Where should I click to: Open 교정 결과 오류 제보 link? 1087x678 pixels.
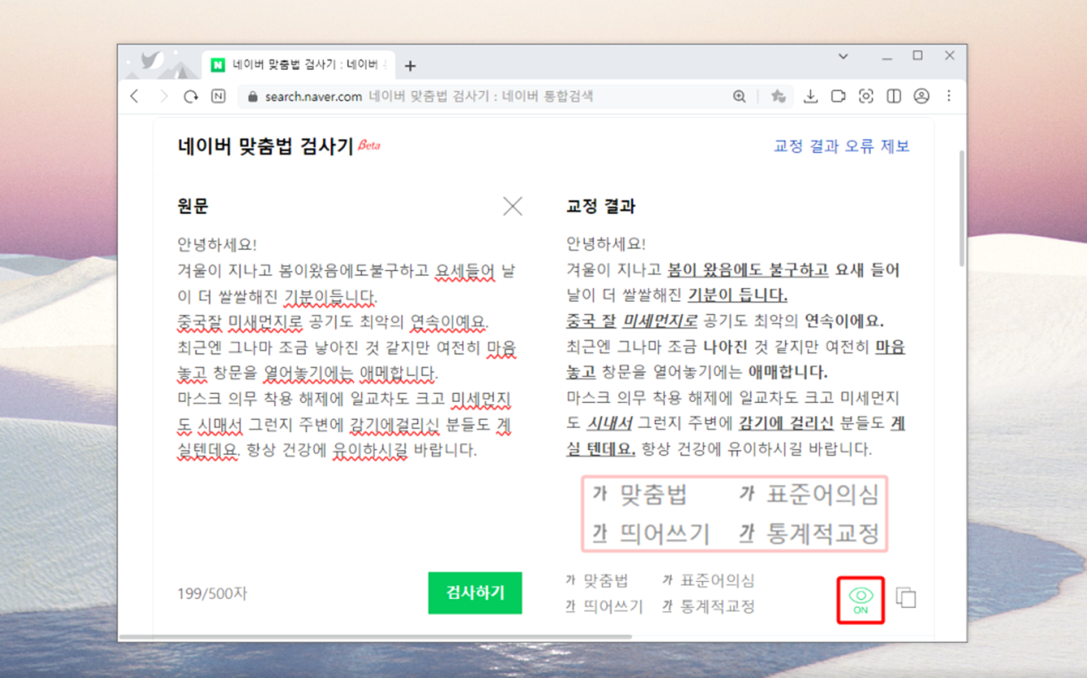841,146
